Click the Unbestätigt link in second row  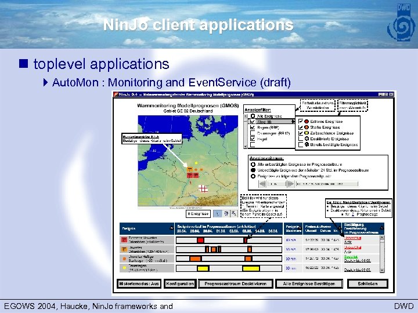[352, 248]
